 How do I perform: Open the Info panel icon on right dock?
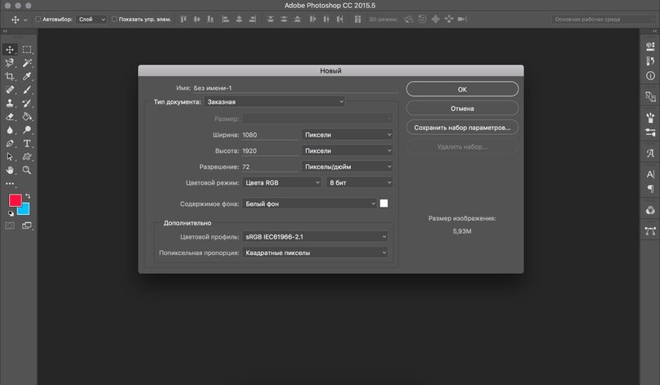[x=650, y=76]
